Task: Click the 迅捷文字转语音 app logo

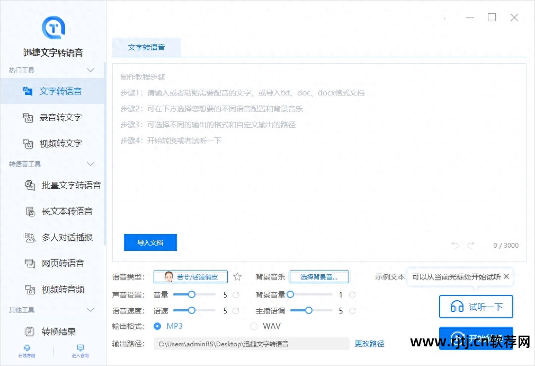Action: (53, 28)
